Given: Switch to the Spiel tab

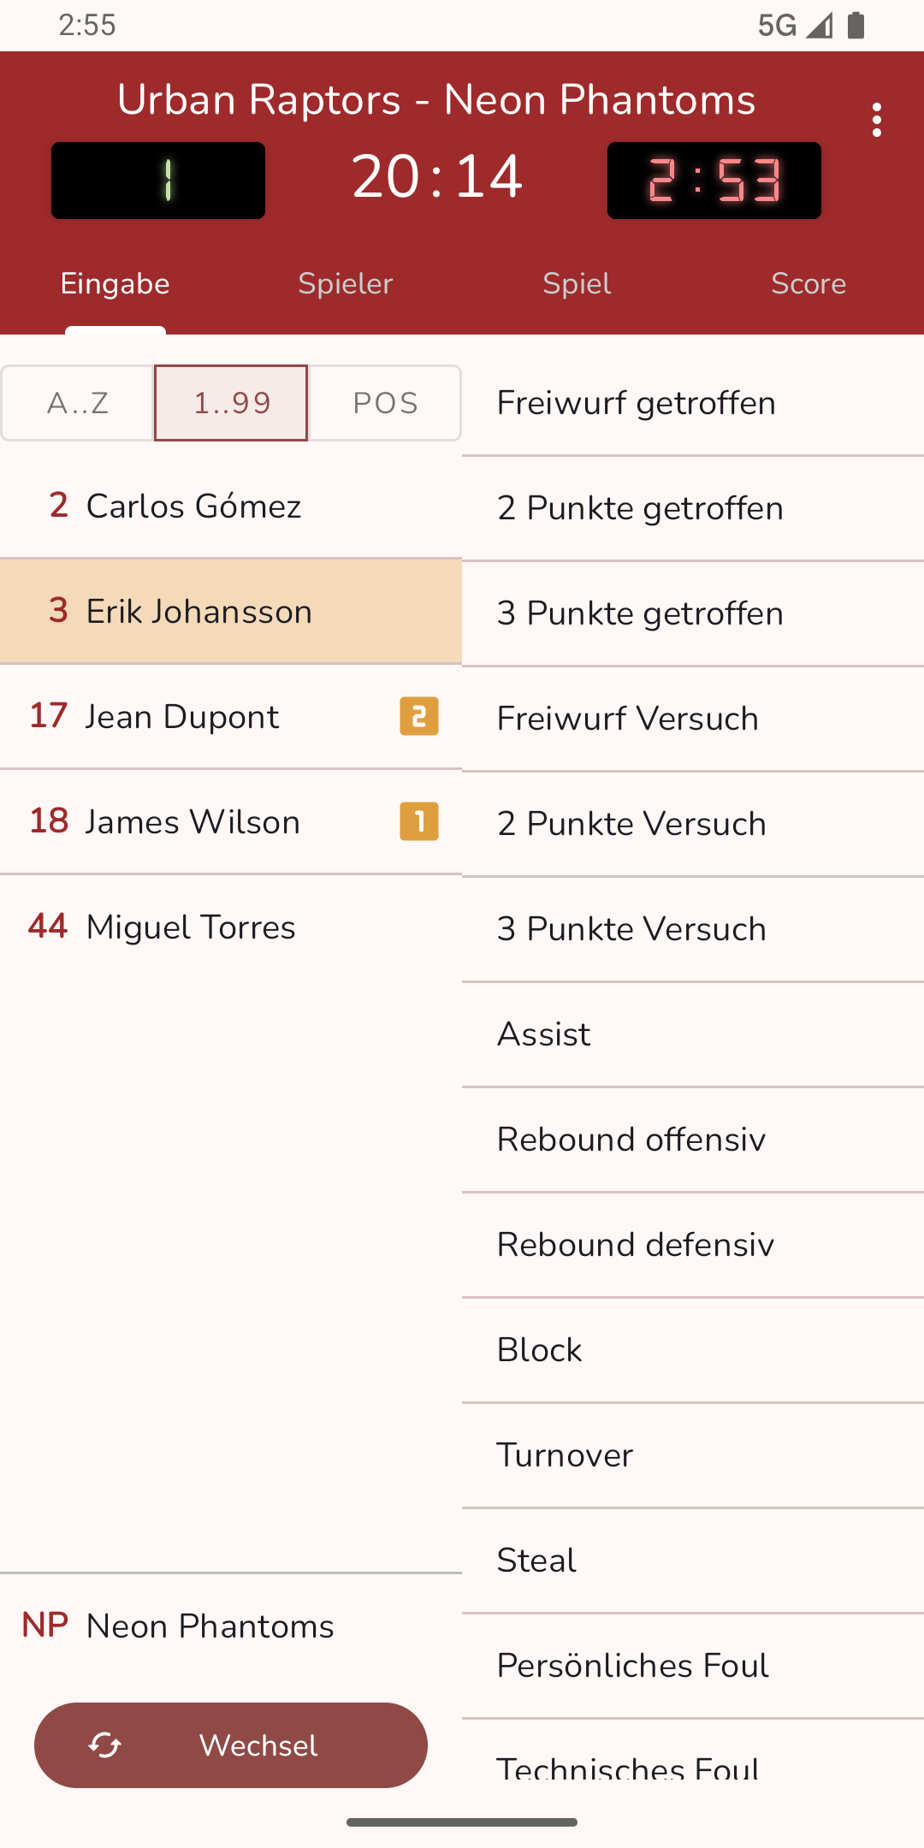Looking at the screenshot, I should point(577,284).
